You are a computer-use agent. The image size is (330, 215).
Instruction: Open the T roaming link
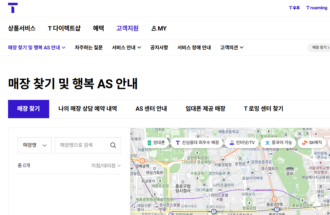pyautogui.click(x=317, y=8)
